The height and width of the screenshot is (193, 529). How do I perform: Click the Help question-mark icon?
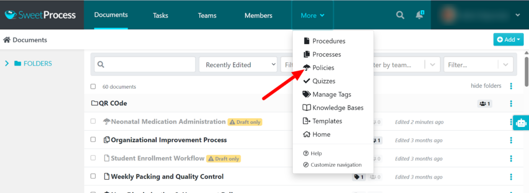coord(306,153)
